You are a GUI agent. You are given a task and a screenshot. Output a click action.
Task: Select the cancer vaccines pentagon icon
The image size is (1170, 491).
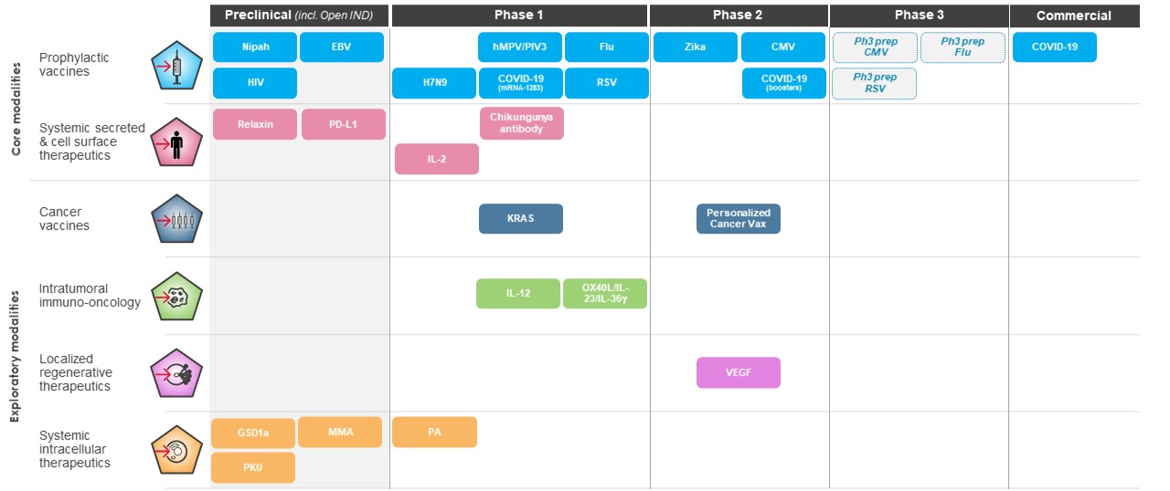[x=175, y=220]
